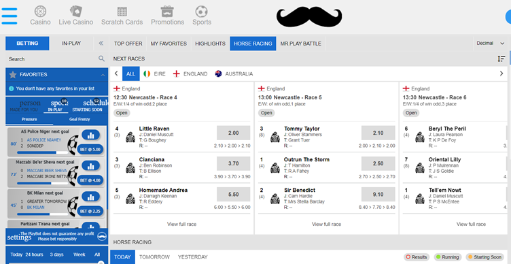Show next country filters

pyautogui.click(x=501, y=73)
